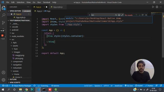164x92 pixels.
Task: Open feedback icon in status bar
Action: pos(157,86)
